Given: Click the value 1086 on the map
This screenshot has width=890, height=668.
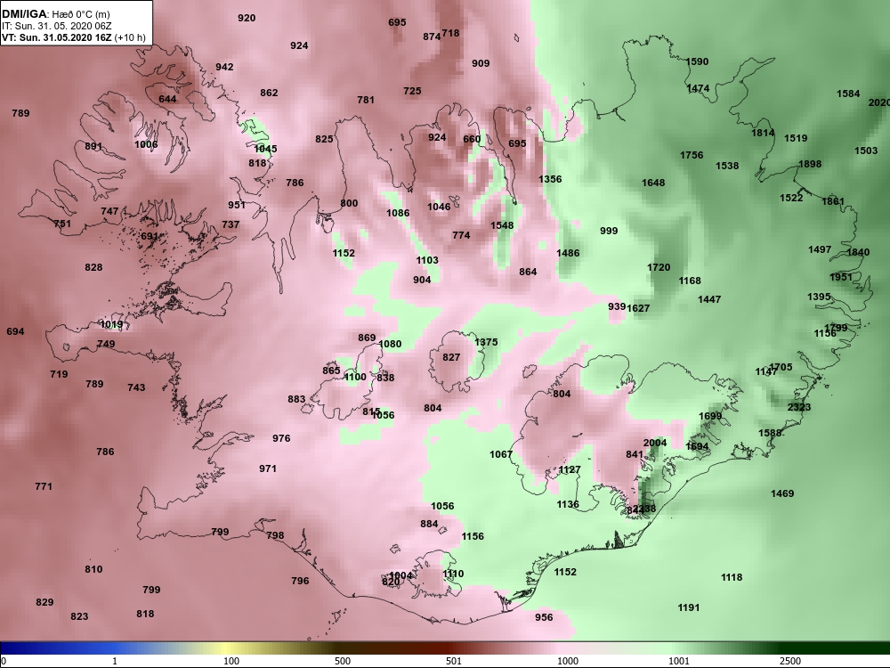Looking at the screenshot, I should (x=398, y=213).
